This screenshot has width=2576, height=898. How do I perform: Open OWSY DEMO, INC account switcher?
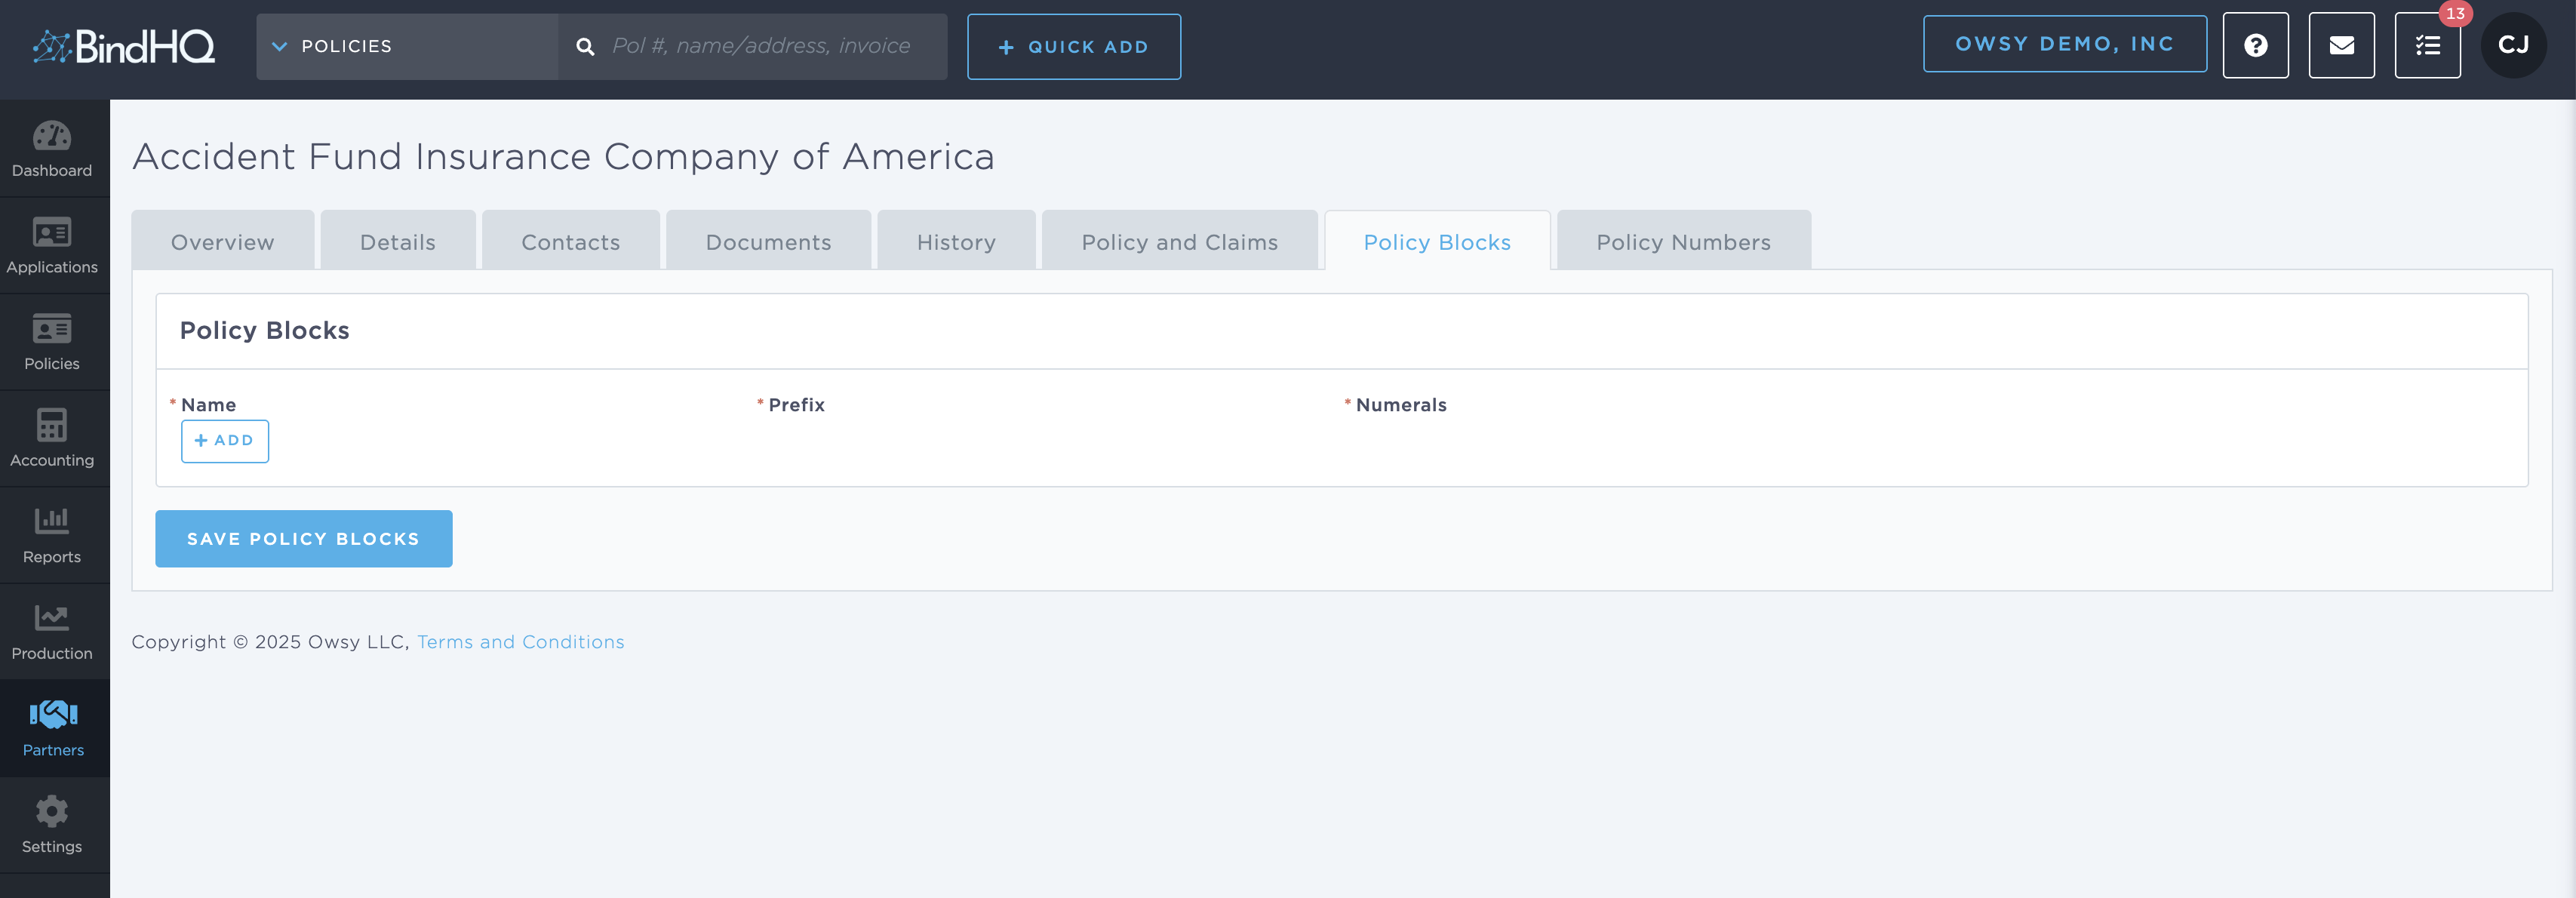click(x=2064, y=44)
